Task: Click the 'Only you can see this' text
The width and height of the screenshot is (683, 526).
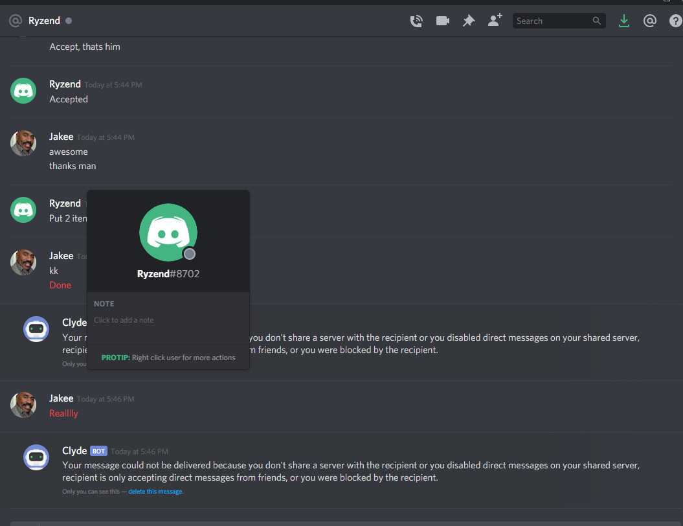Action: click(91, 492)
